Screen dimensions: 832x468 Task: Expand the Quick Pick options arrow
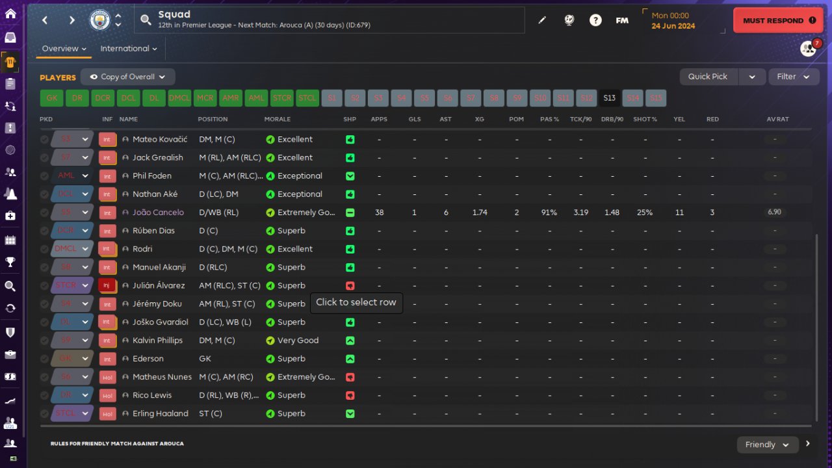coord(752,77)
